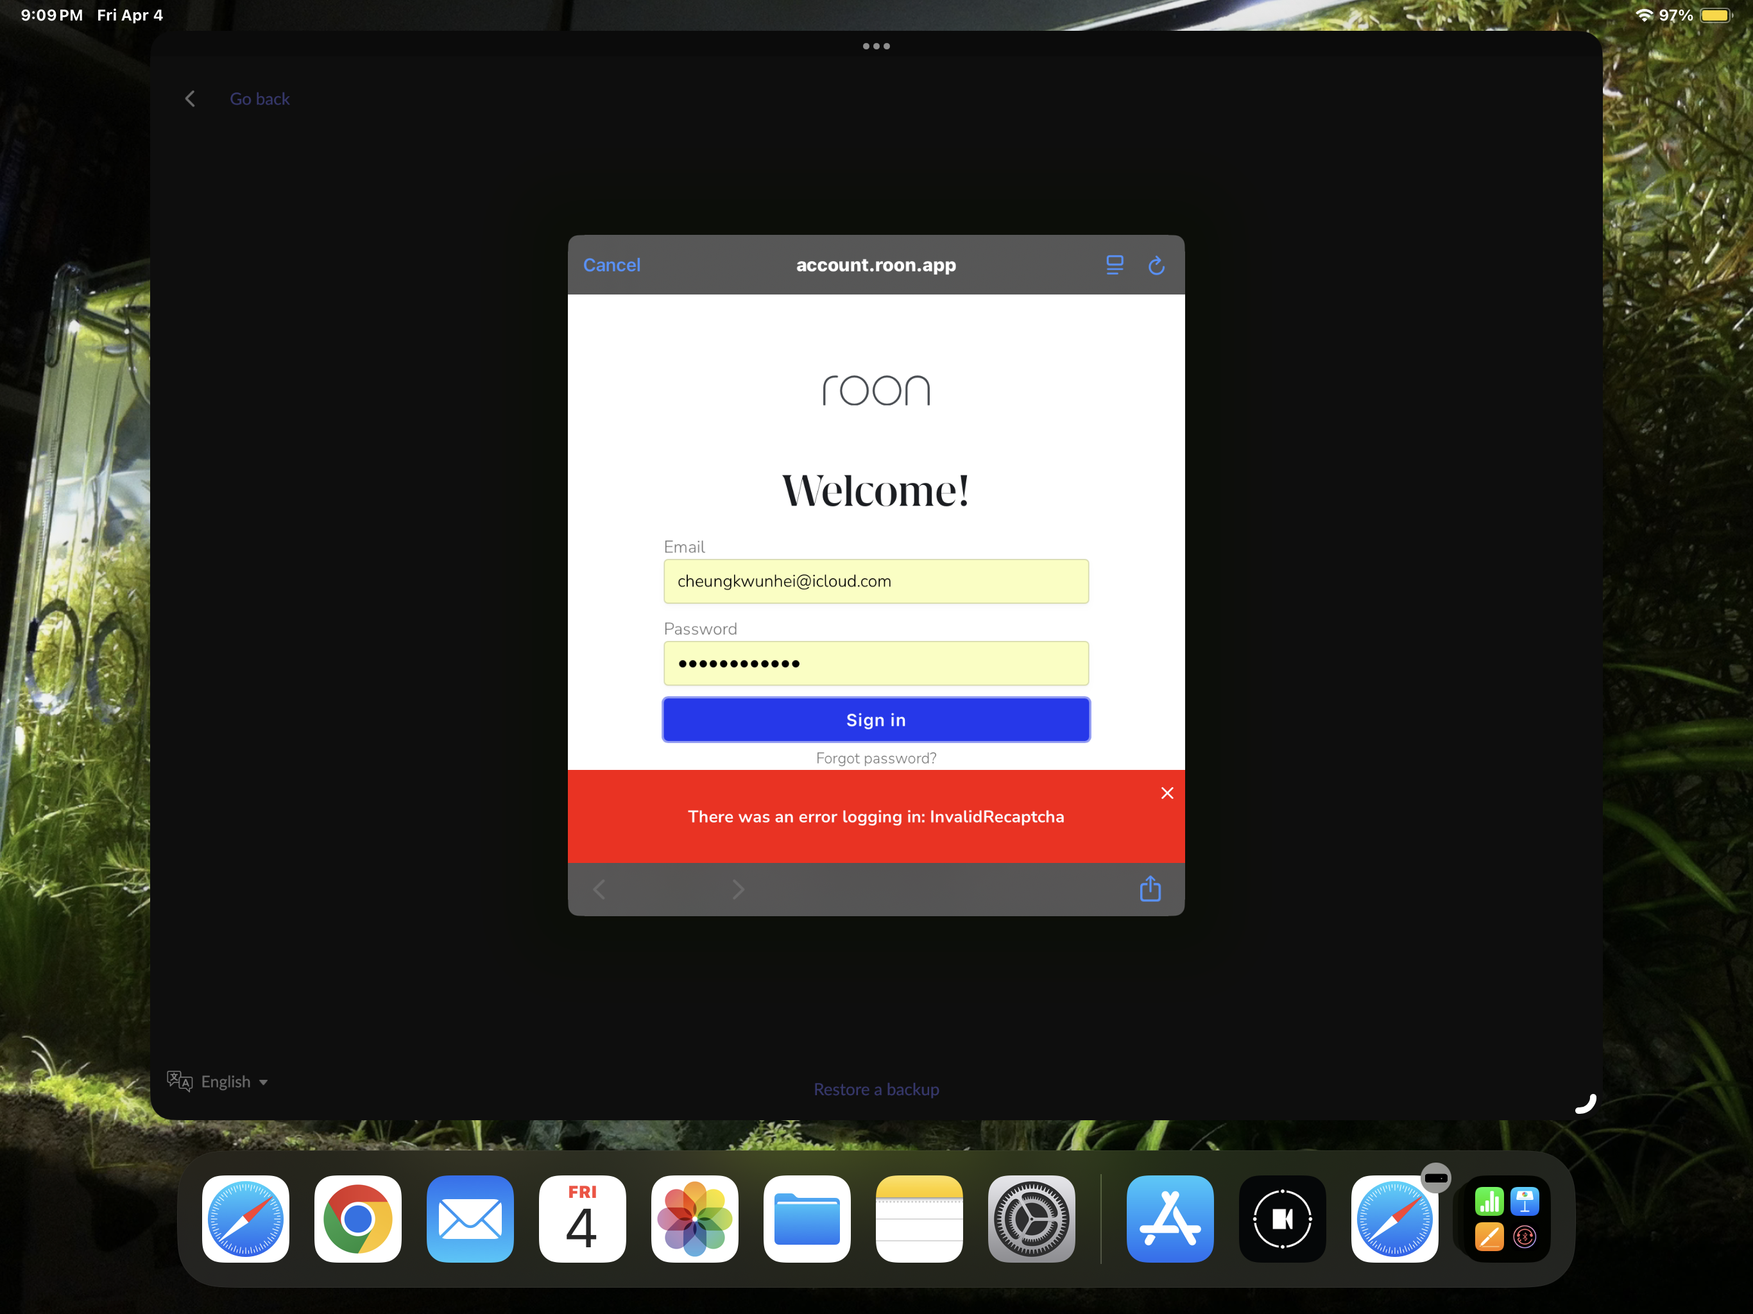Viewport: 1753px width, 1314px height.
Task: Open the Forgot password? link
Action: pos(876,758)
